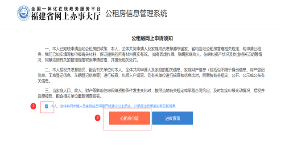The image size is (285, 160).
Task: Click the phrase 并承担违反承诺的责任和后果
Action: coord(155,106)
